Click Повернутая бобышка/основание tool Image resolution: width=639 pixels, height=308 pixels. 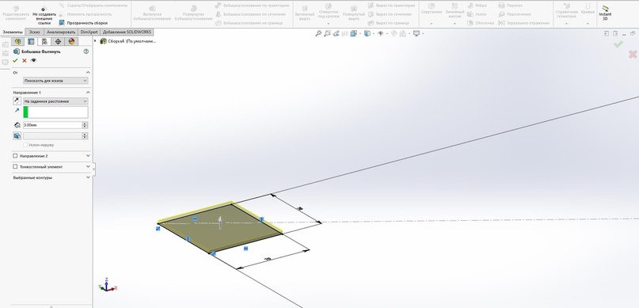(x=193, y=13)
